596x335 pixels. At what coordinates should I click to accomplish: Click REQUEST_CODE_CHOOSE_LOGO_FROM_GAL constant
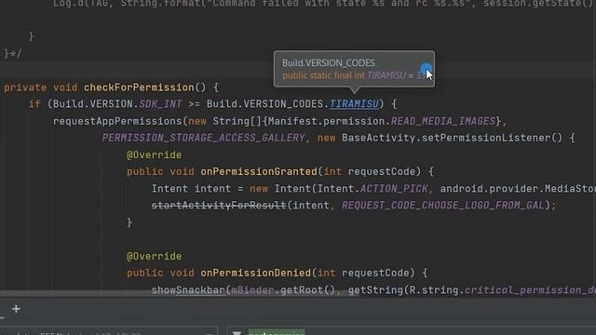[443, 206]
